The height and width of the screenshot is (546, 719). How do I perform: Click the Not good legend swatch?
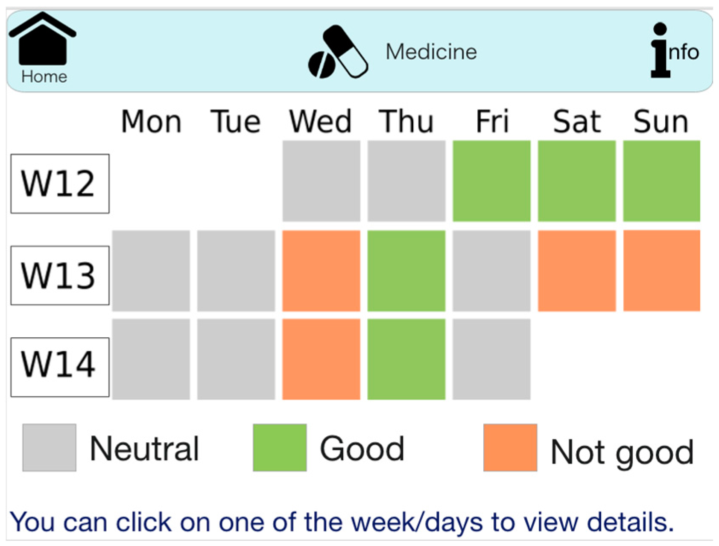[x=510, y=447]
